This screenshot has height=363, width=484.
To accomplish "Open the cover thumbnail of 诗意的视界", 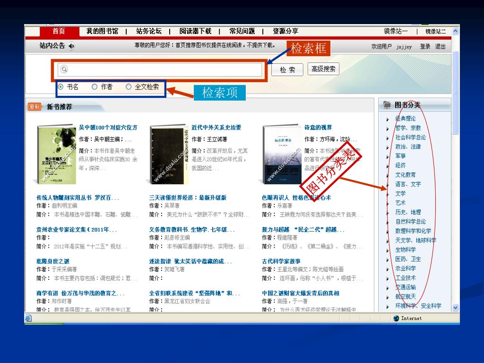I will click(x=282, y=155).
